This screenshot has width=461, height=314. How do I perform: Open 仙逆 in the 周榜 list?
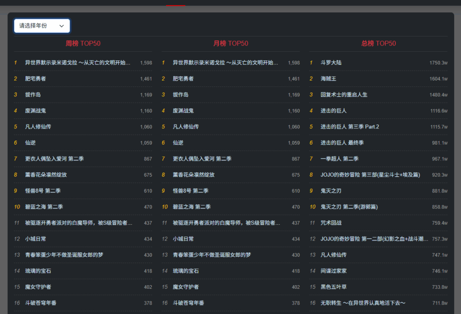pyautogui.click(x=30, y=143)
